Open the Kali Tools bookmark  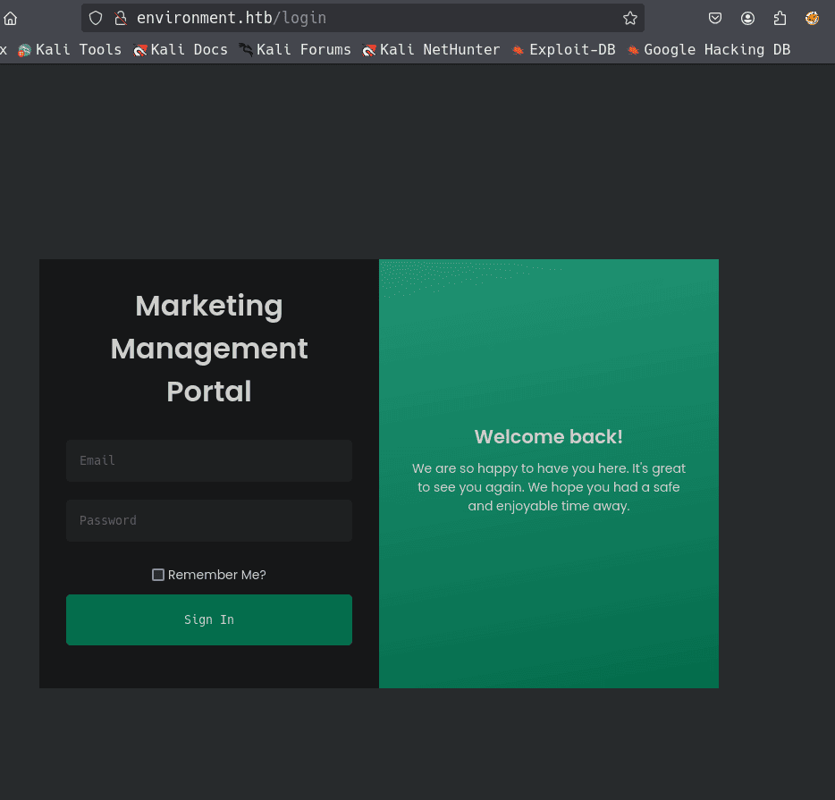click(x=70, y=49)
